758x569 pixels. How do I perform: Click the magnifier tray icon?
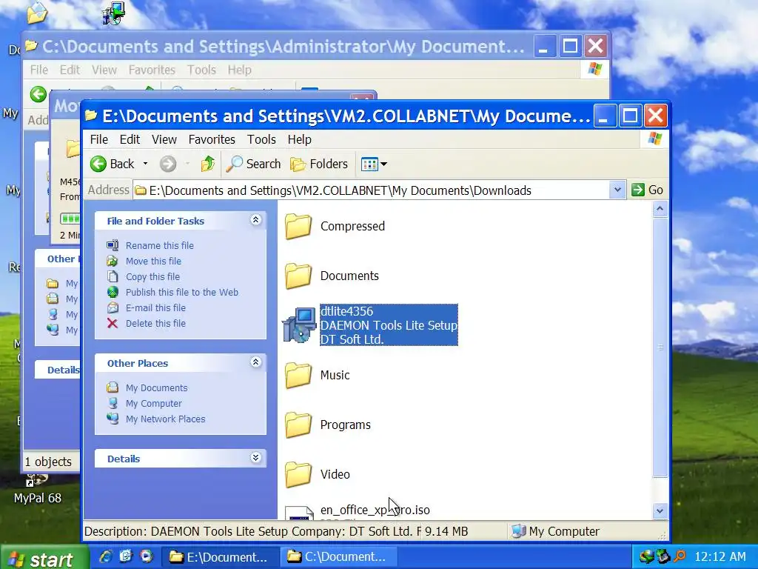680,557
